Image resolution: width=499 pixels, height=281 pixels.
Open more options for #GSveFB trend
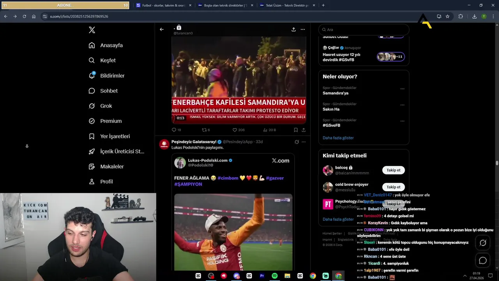(x=402, y=121)
